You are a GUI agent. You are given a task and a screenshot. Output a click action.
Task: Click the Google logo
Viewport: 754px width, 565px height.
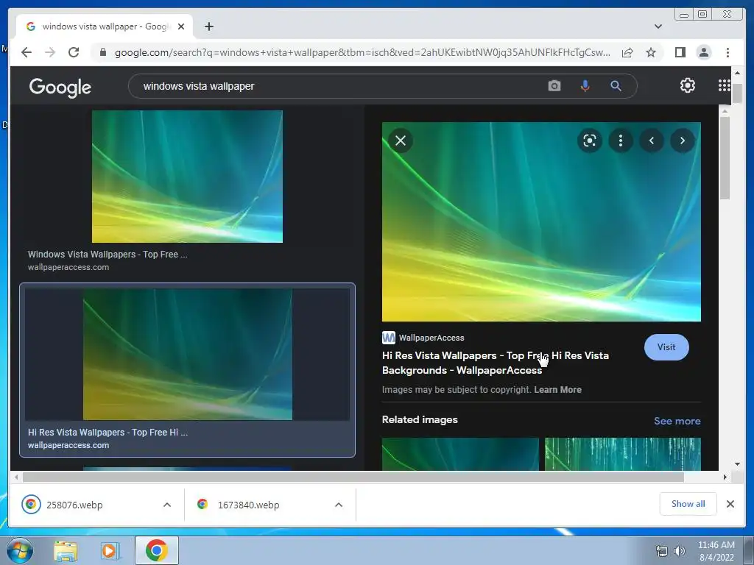[60, 88]
